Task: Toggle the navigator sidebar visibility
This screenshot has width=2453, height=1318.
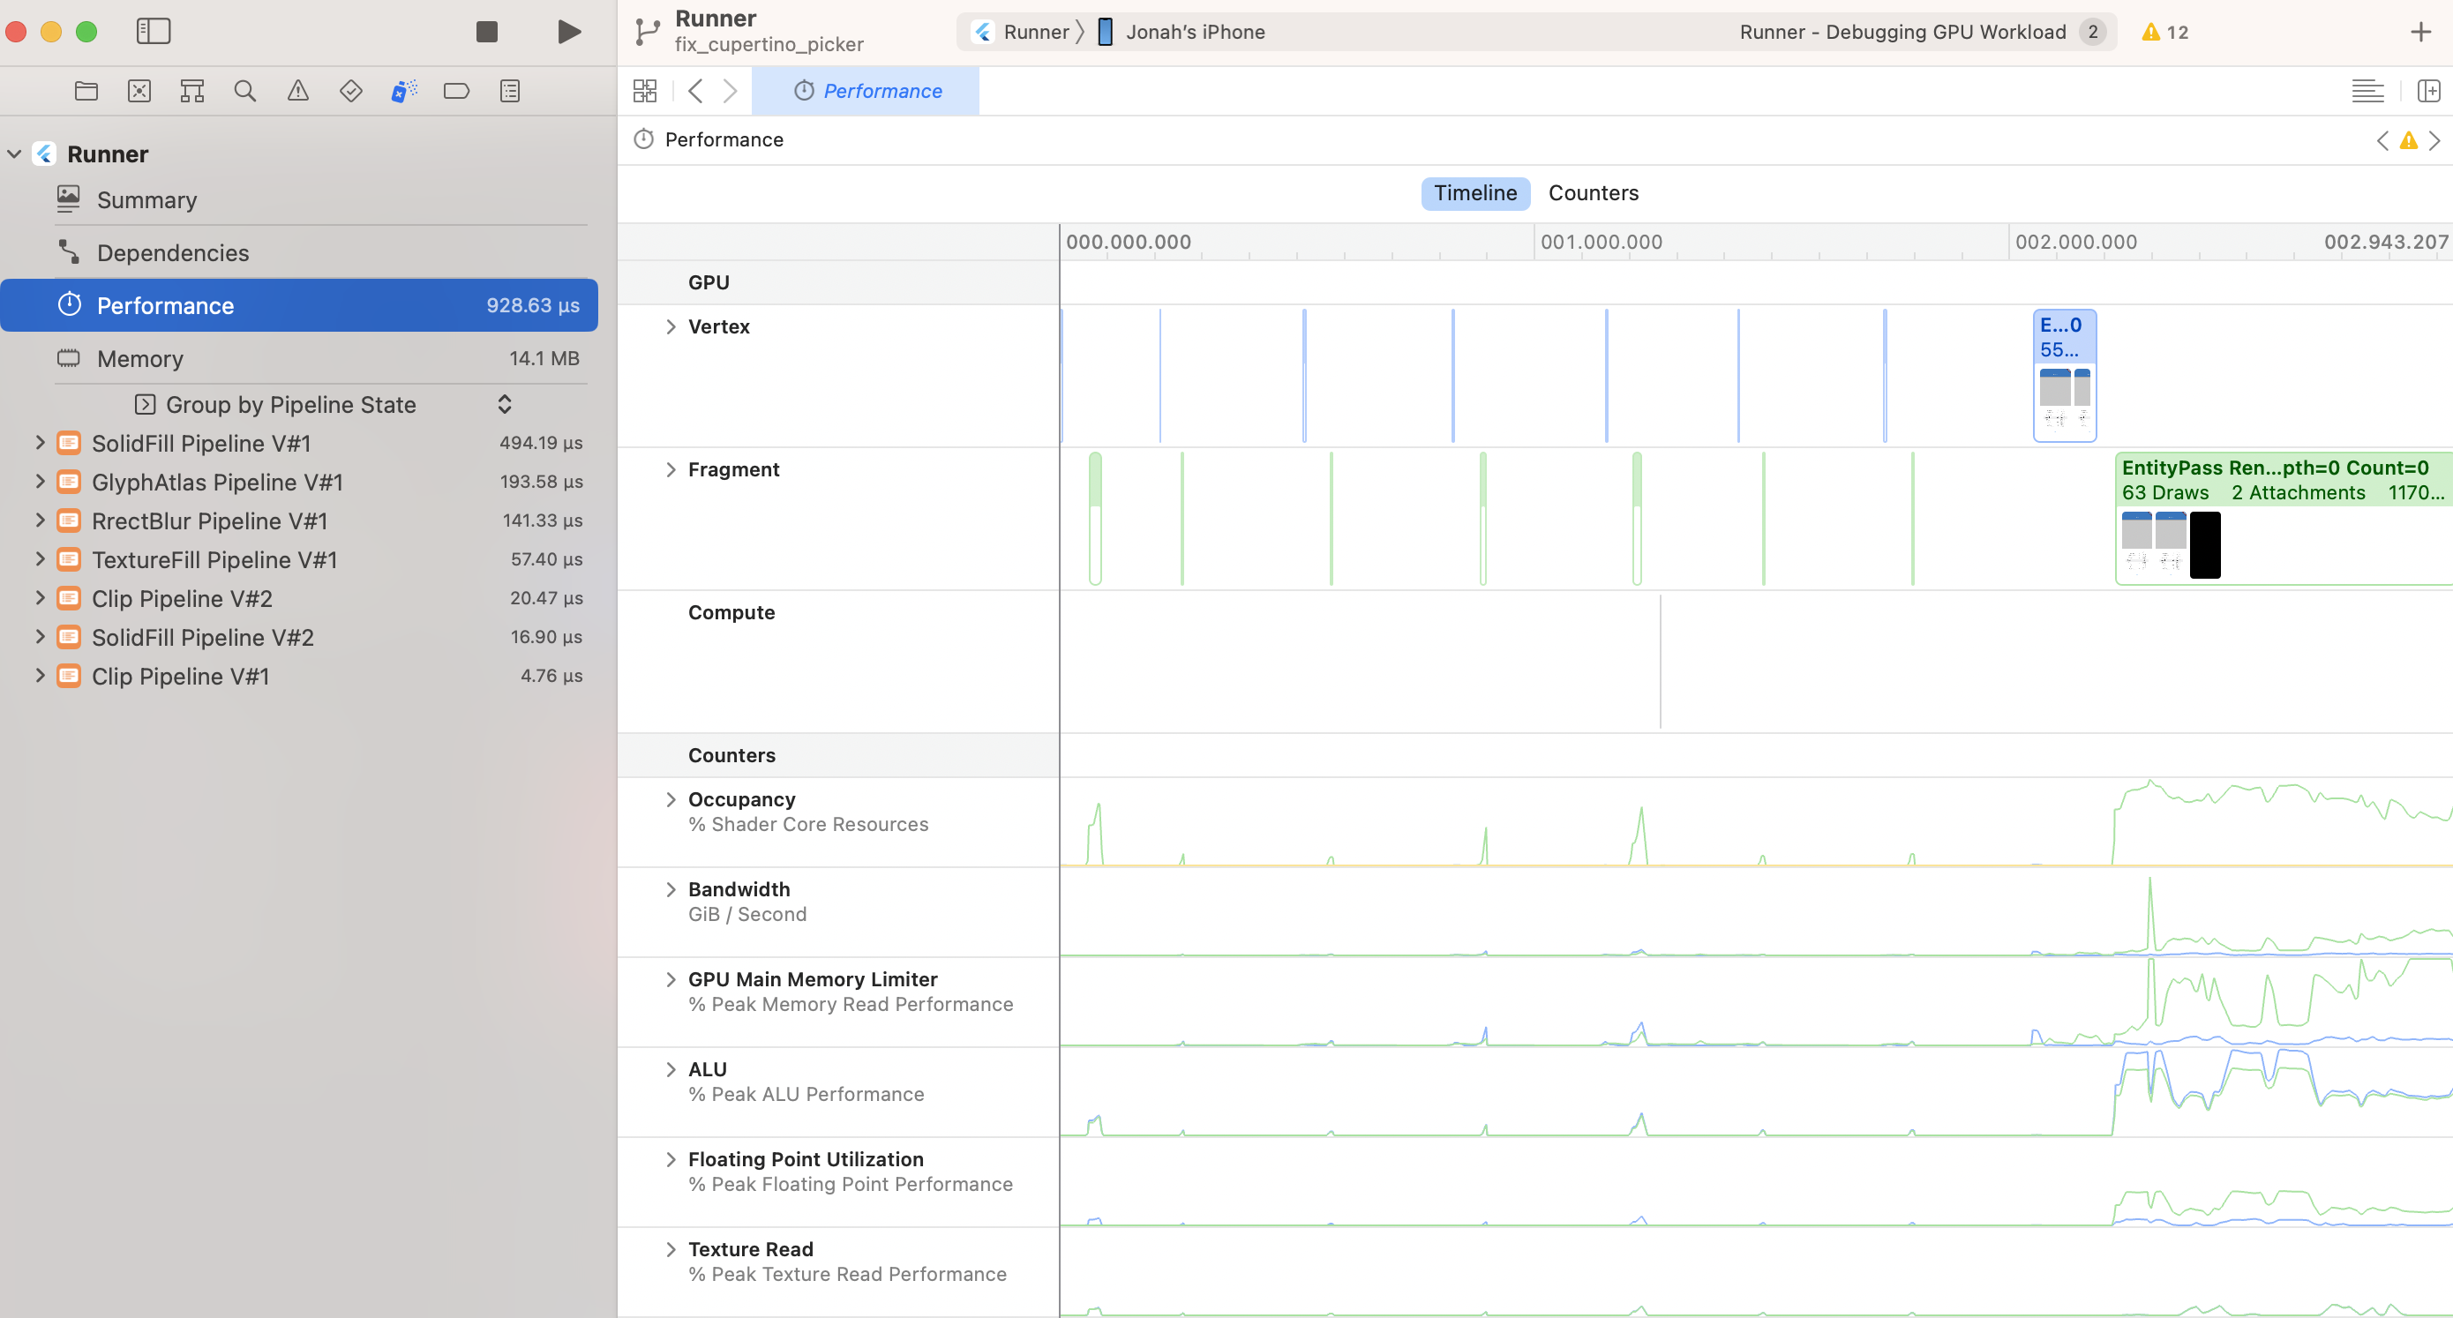Action: pyautogui.click(x=154, y=32)
